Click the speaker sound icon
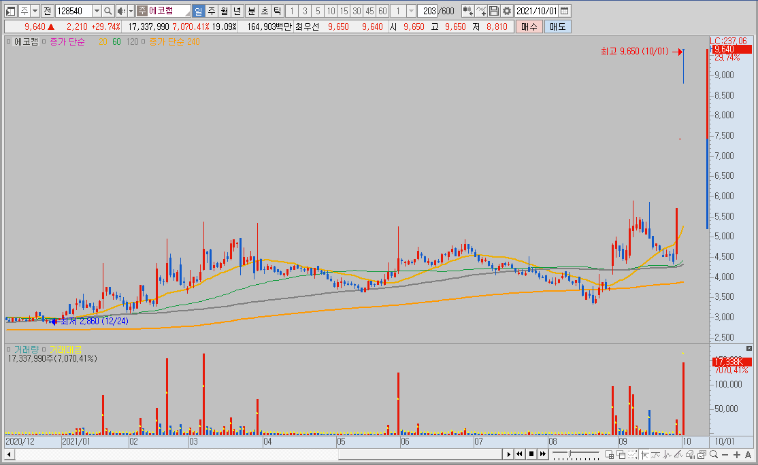Screen dimensions: 758x465 click(x=121, y=11)
